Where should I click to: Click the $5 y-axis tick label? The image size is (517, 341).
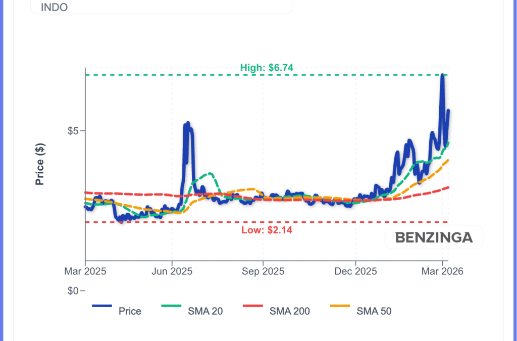[x=74, y=131]
